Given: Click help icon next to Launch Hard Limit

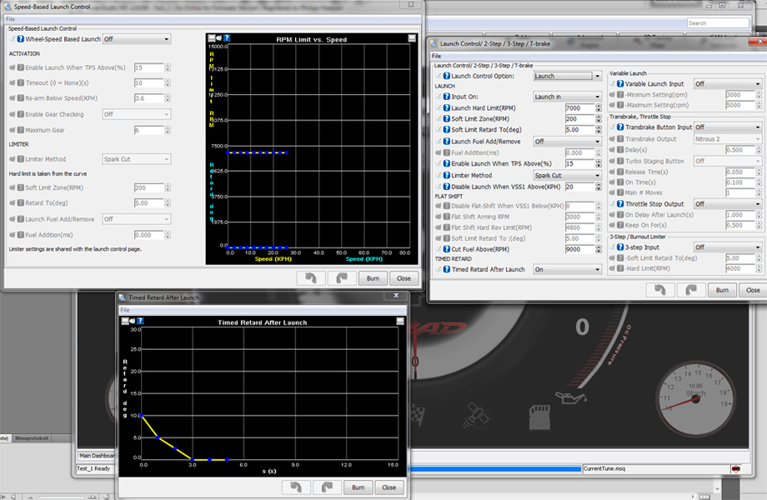Looking at the screenshot, I should pos(447,108).
